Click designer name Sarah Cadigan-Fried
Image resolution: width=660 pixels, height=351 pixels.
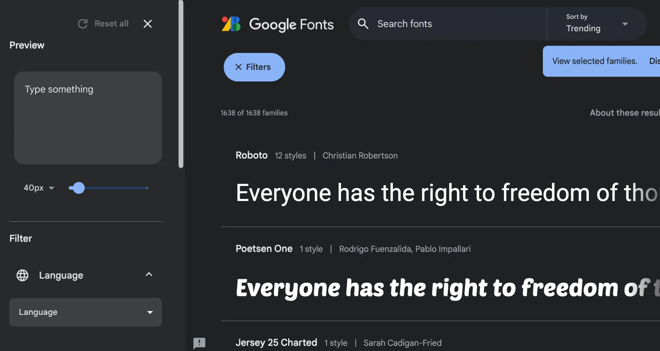tap(403, 343)
